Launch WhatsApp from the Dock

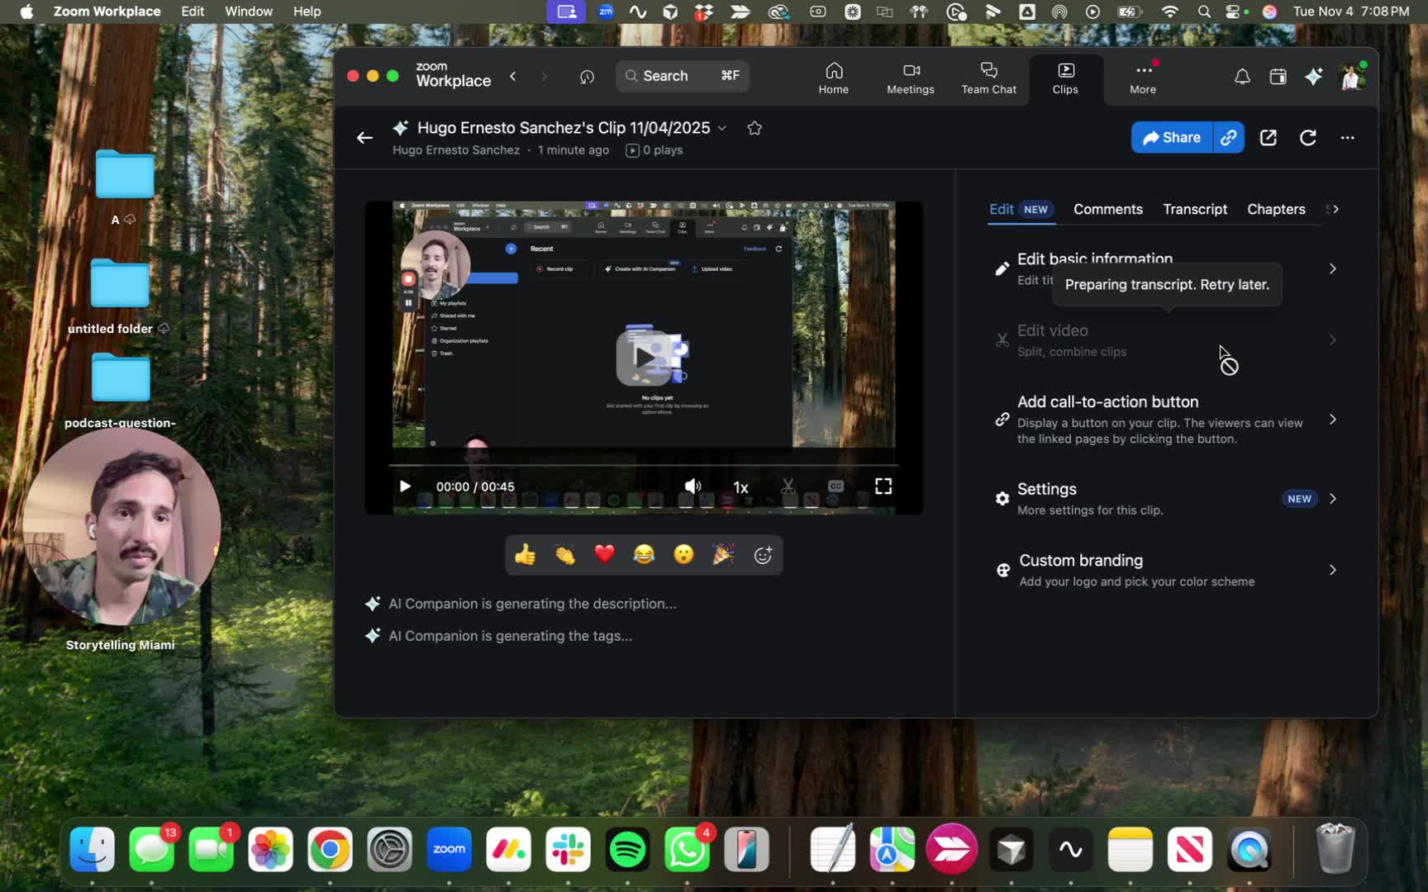687,849
